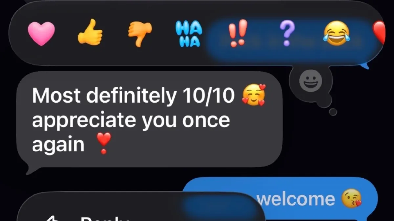Click the heart exclamation emoji after 'again'
Viewport: 394px width, 221px height.
tap(104, 143)
